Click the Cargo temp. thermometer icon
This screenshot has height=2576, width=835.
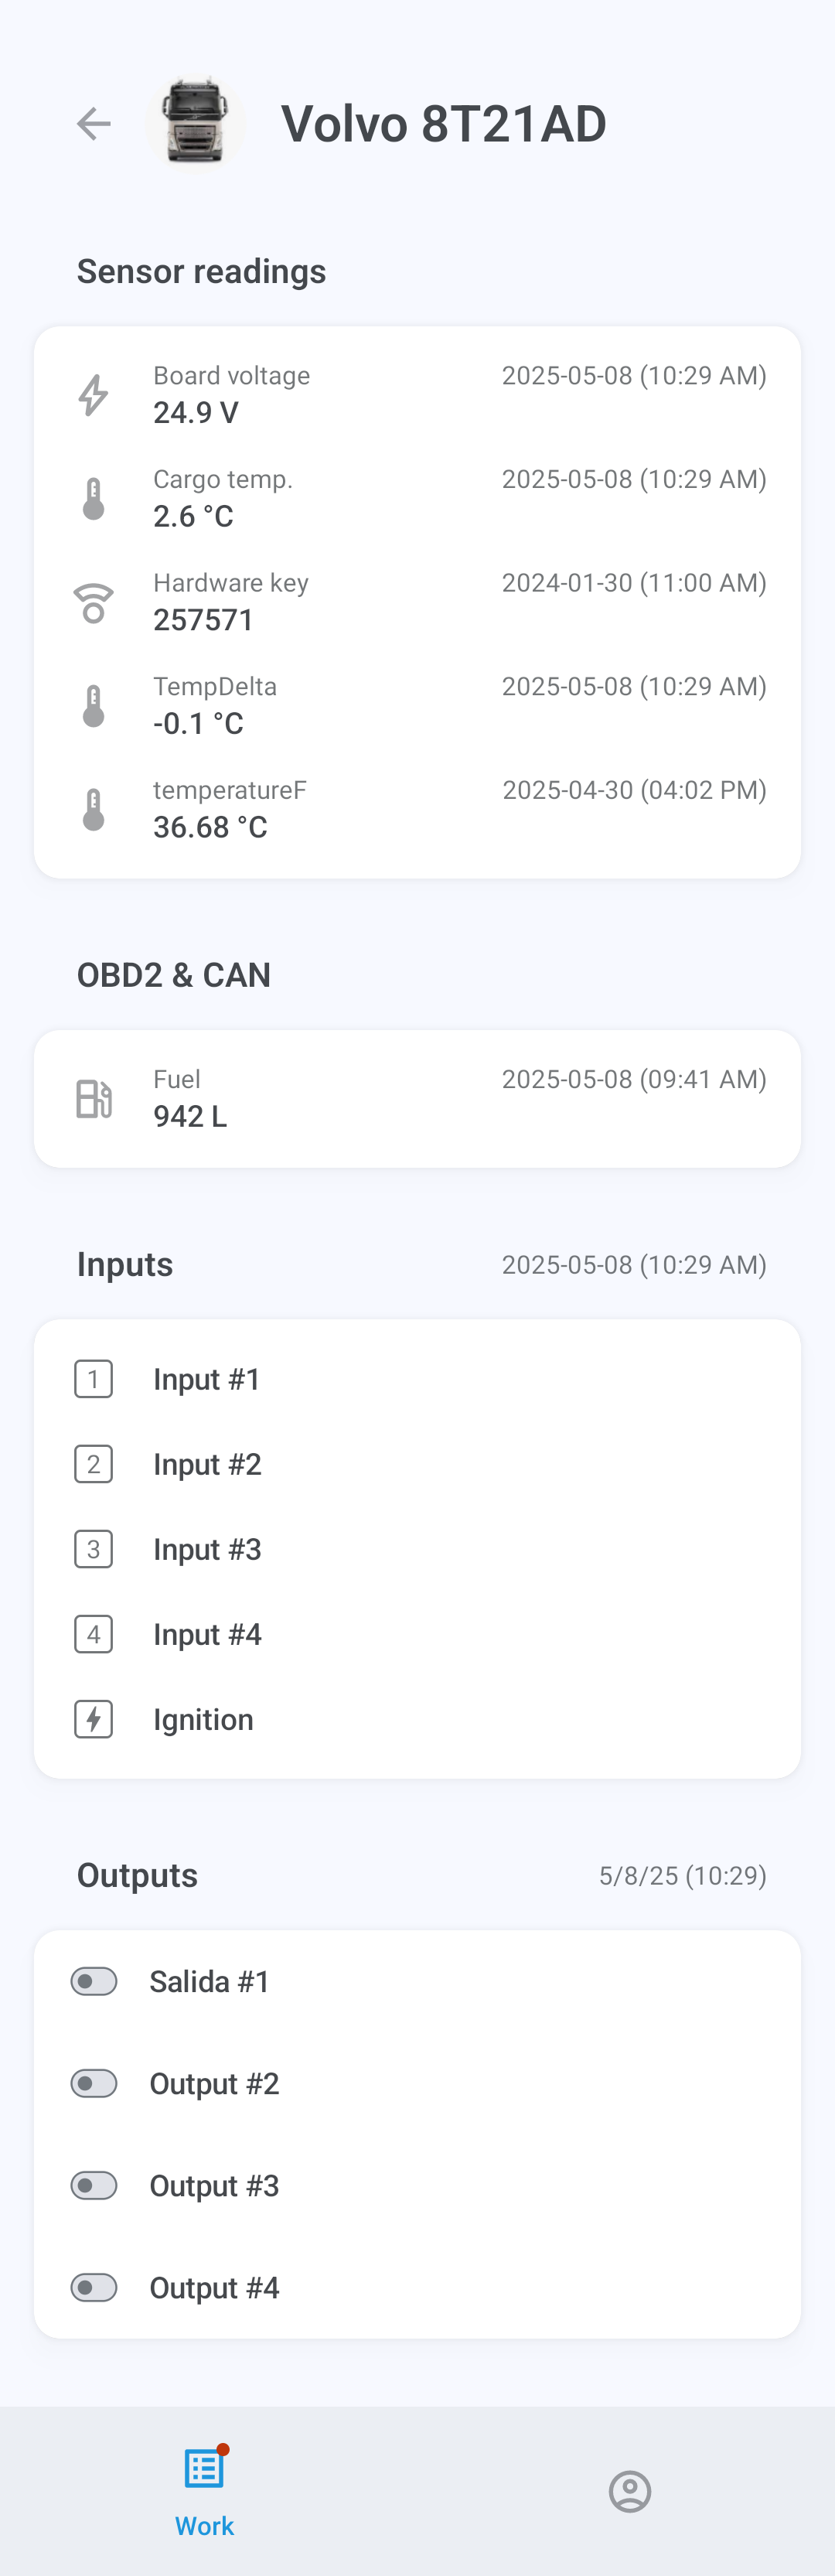coord(94,499)
